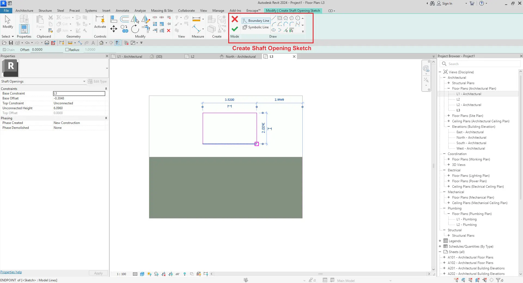Toggle the Chain checkbox
This screenshot has height=283, width=523.
(x=4, y=50)
